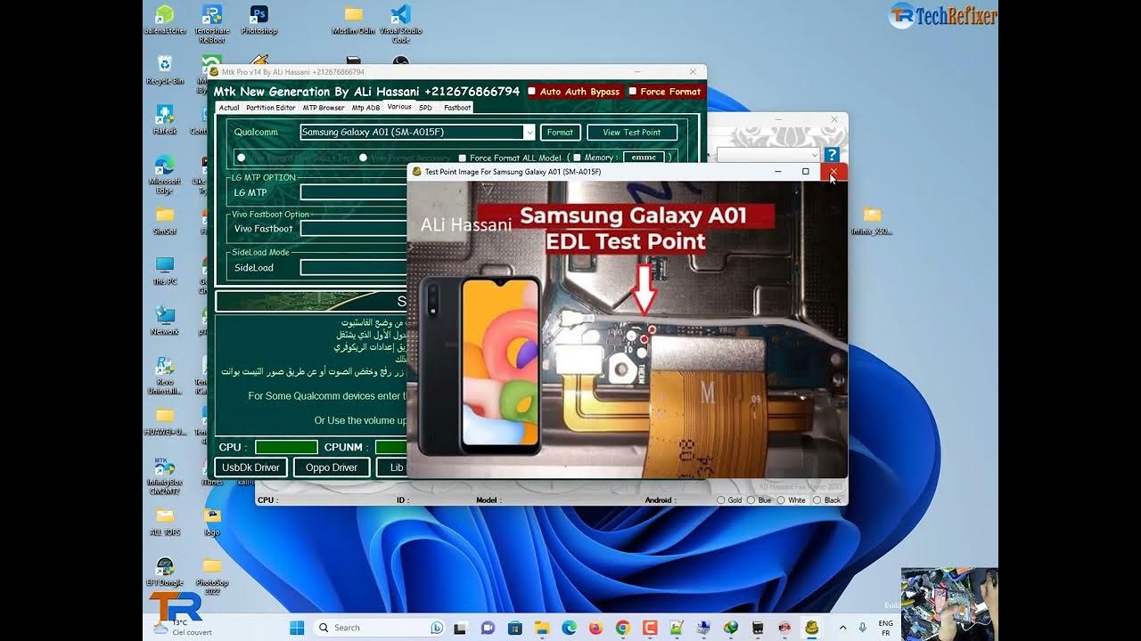
Task: Open the ALL TOFS desktop folder
Action: tap(165, 521)
